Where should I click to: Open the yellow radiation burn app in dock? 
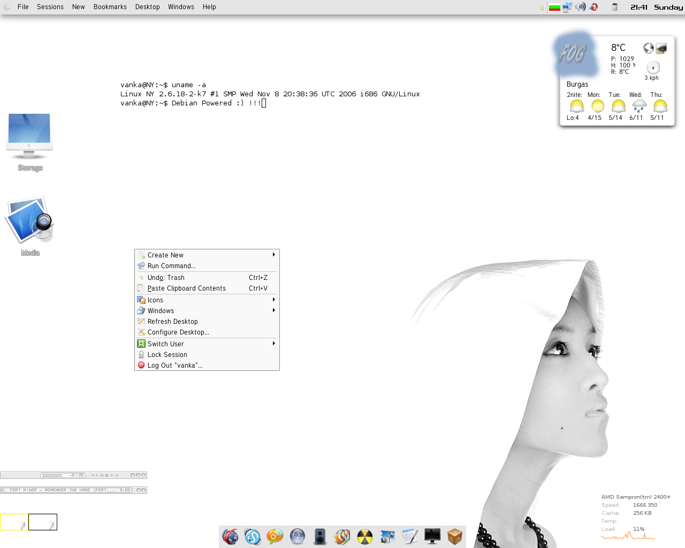pos(365,536)
